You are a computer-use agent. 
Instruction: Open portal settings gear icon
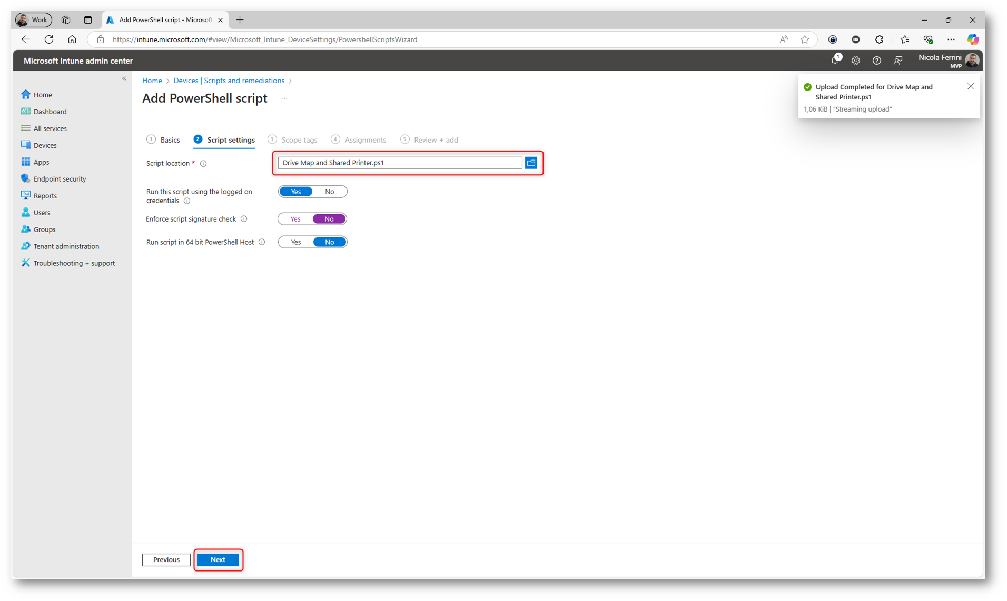tap(856, 61)
